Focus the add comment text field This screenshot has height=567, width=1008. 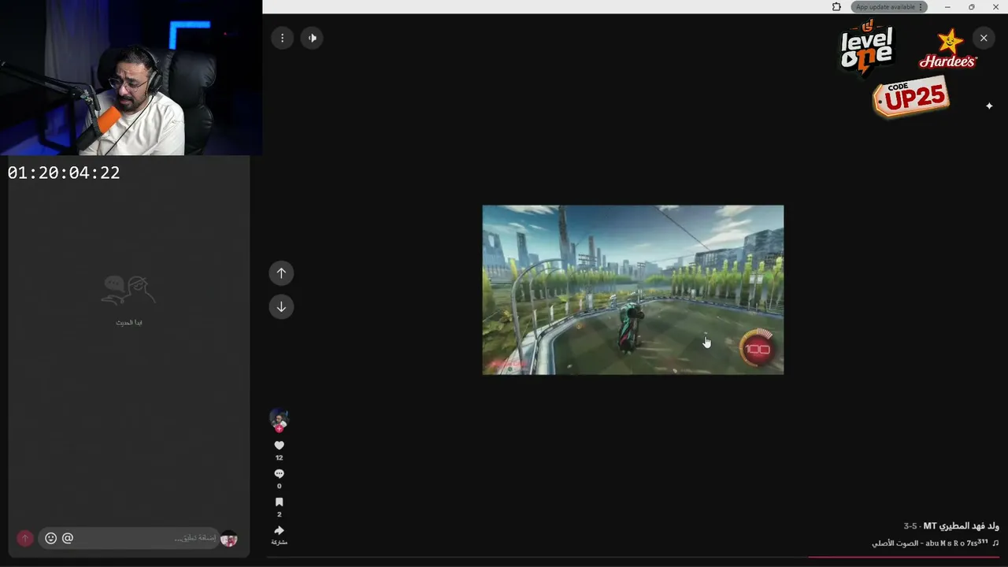(128, 539)
